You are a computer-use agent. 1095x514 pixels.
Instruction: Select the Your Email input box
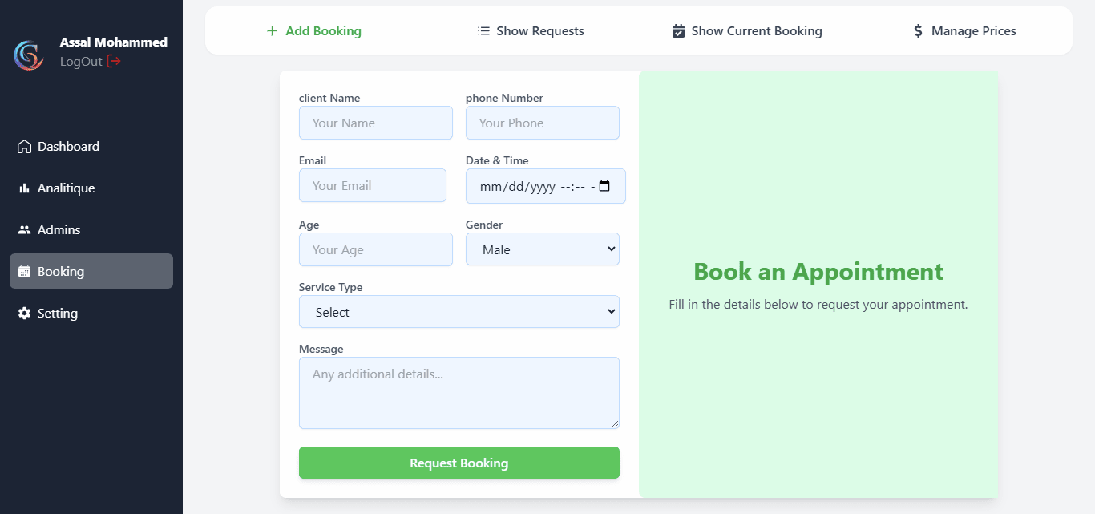(x=373, y=185)
